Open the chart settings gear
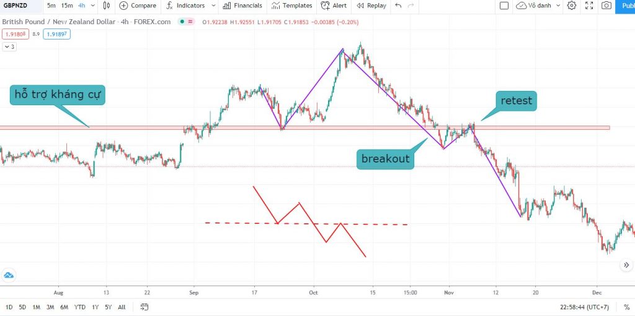 pyautogui.click(x=571, y=6)
